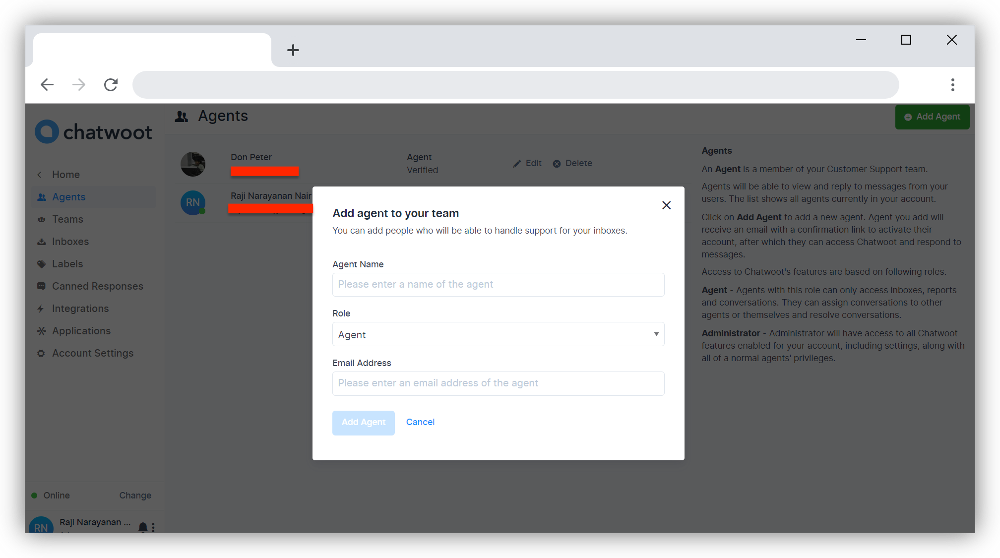Toggle Don Peter's verified status indicator
Image resolution: width=1000 pixels, height=558 pixels.
(422, 170)
